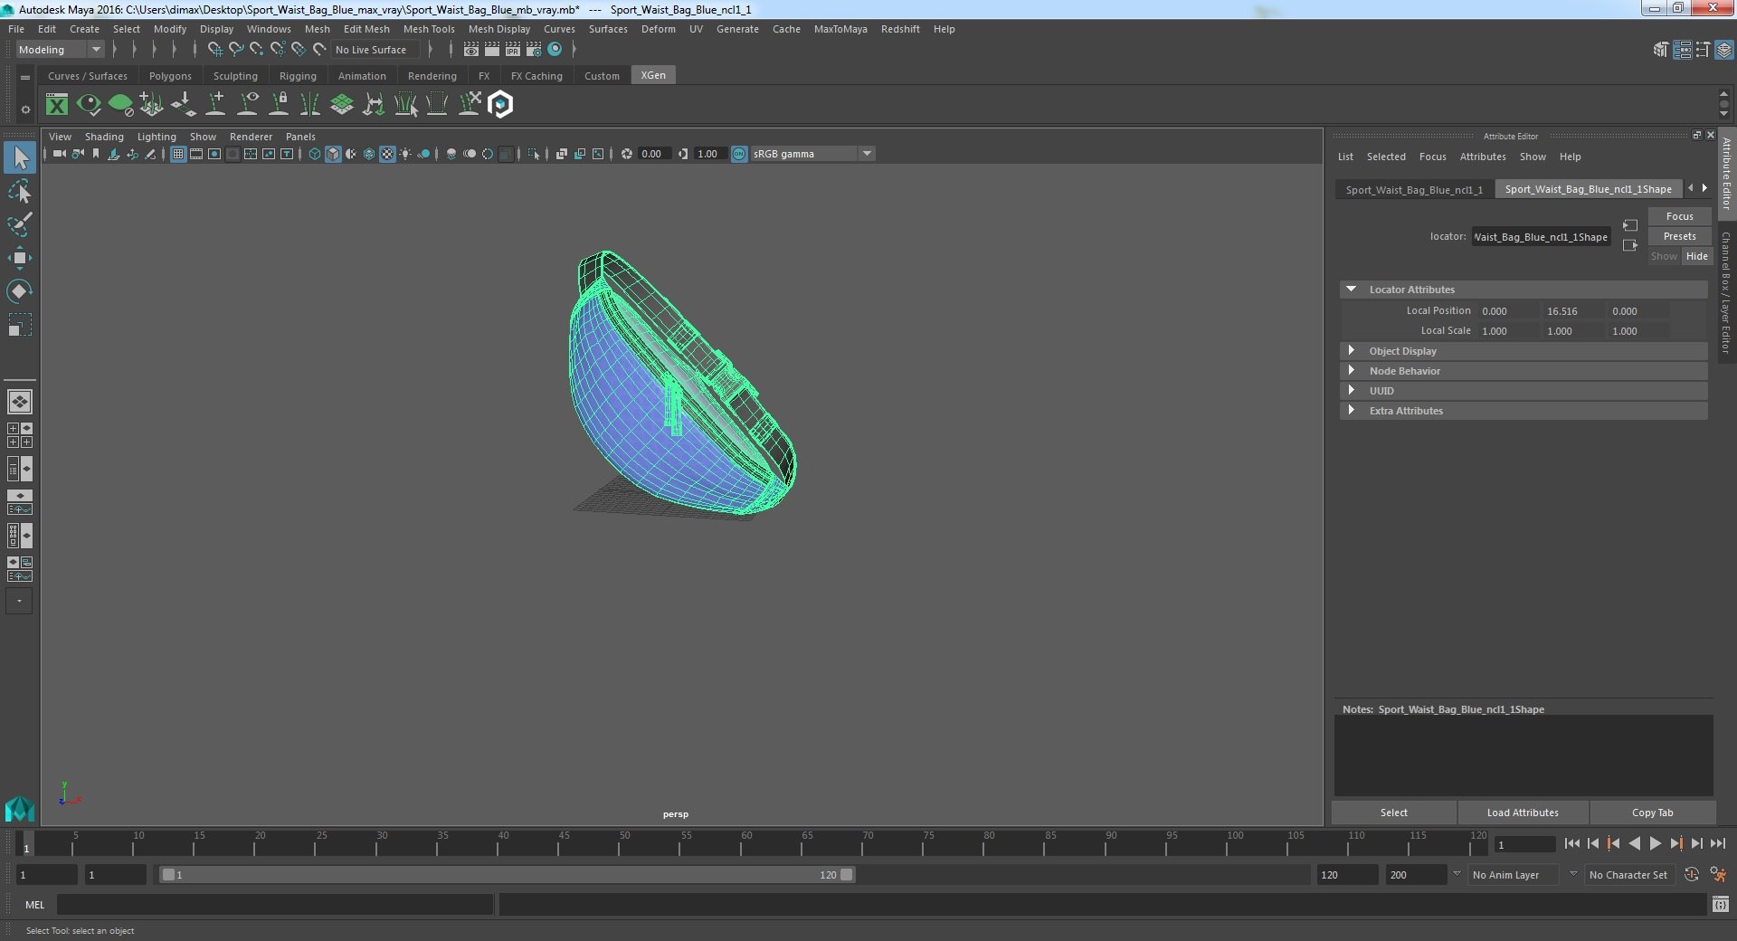Click the Presets button
Screen dimensions: 1737x941
tap(1679, 236)
